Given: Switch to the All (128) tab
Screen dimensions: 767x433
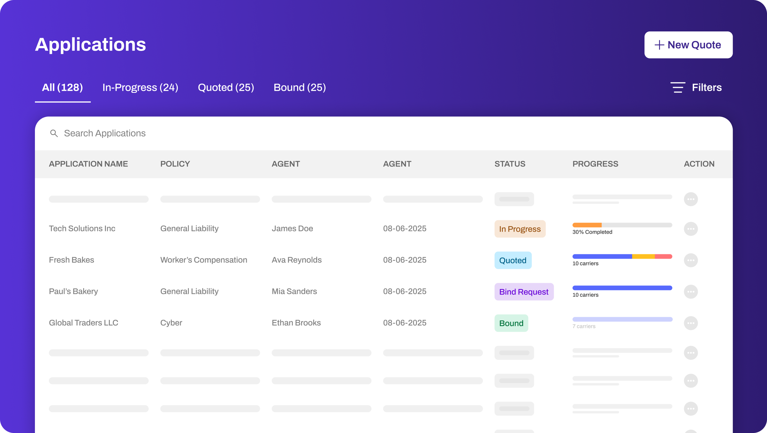Looking at the screenshot, I should click(x=63, y=88).
